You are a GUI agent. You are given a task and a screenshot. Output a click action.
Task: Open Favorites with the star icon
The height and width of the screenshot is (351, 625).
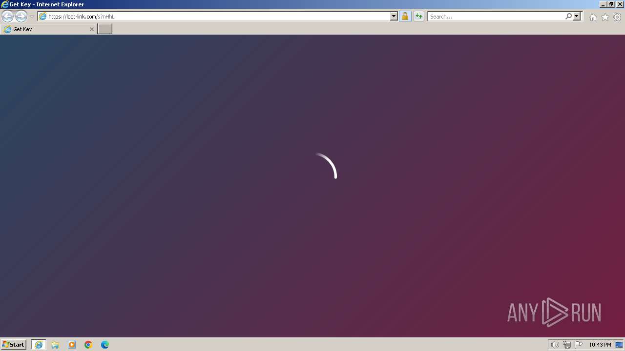pyautogui.click(x=605, y=17)
